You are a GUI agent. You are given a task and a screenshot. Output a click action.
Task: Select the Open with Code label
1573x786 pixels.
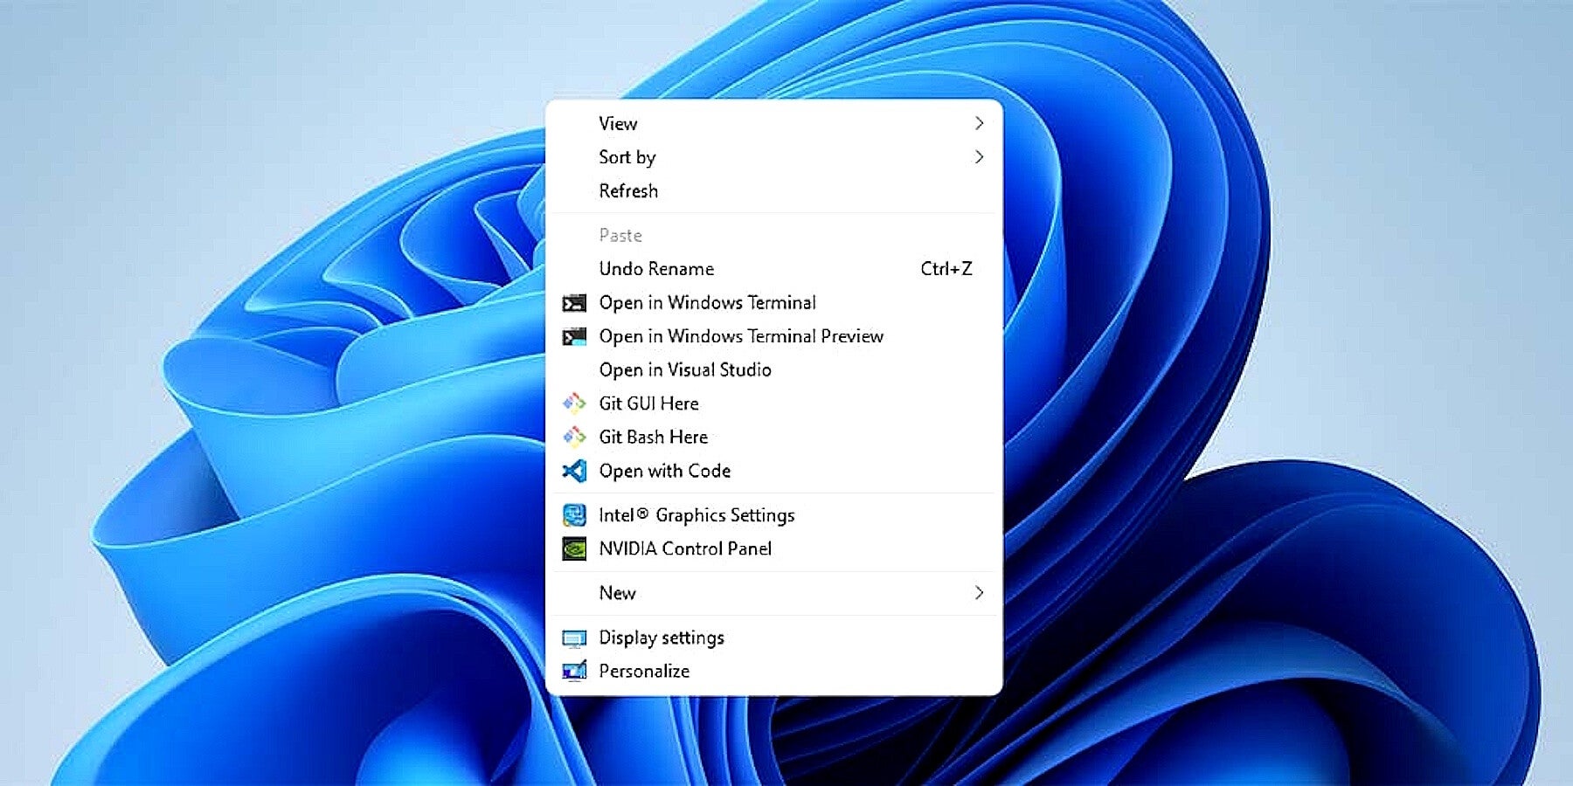[x=665, y=471]
